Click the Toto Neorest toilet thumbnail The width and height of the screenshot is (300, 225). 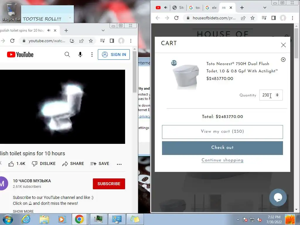tap(186, 77)
